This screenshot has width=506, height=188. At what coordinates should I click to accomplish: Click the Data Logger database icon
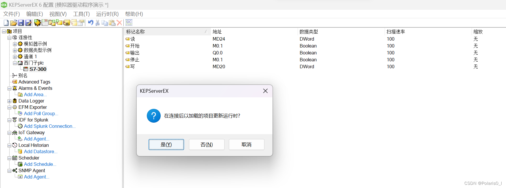click(15, 101)
